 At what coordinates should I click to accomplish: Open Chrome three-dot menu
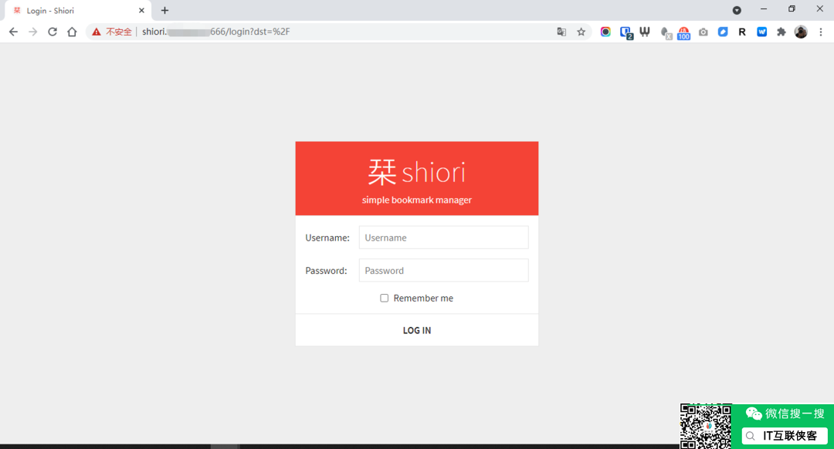coord(821,32)
